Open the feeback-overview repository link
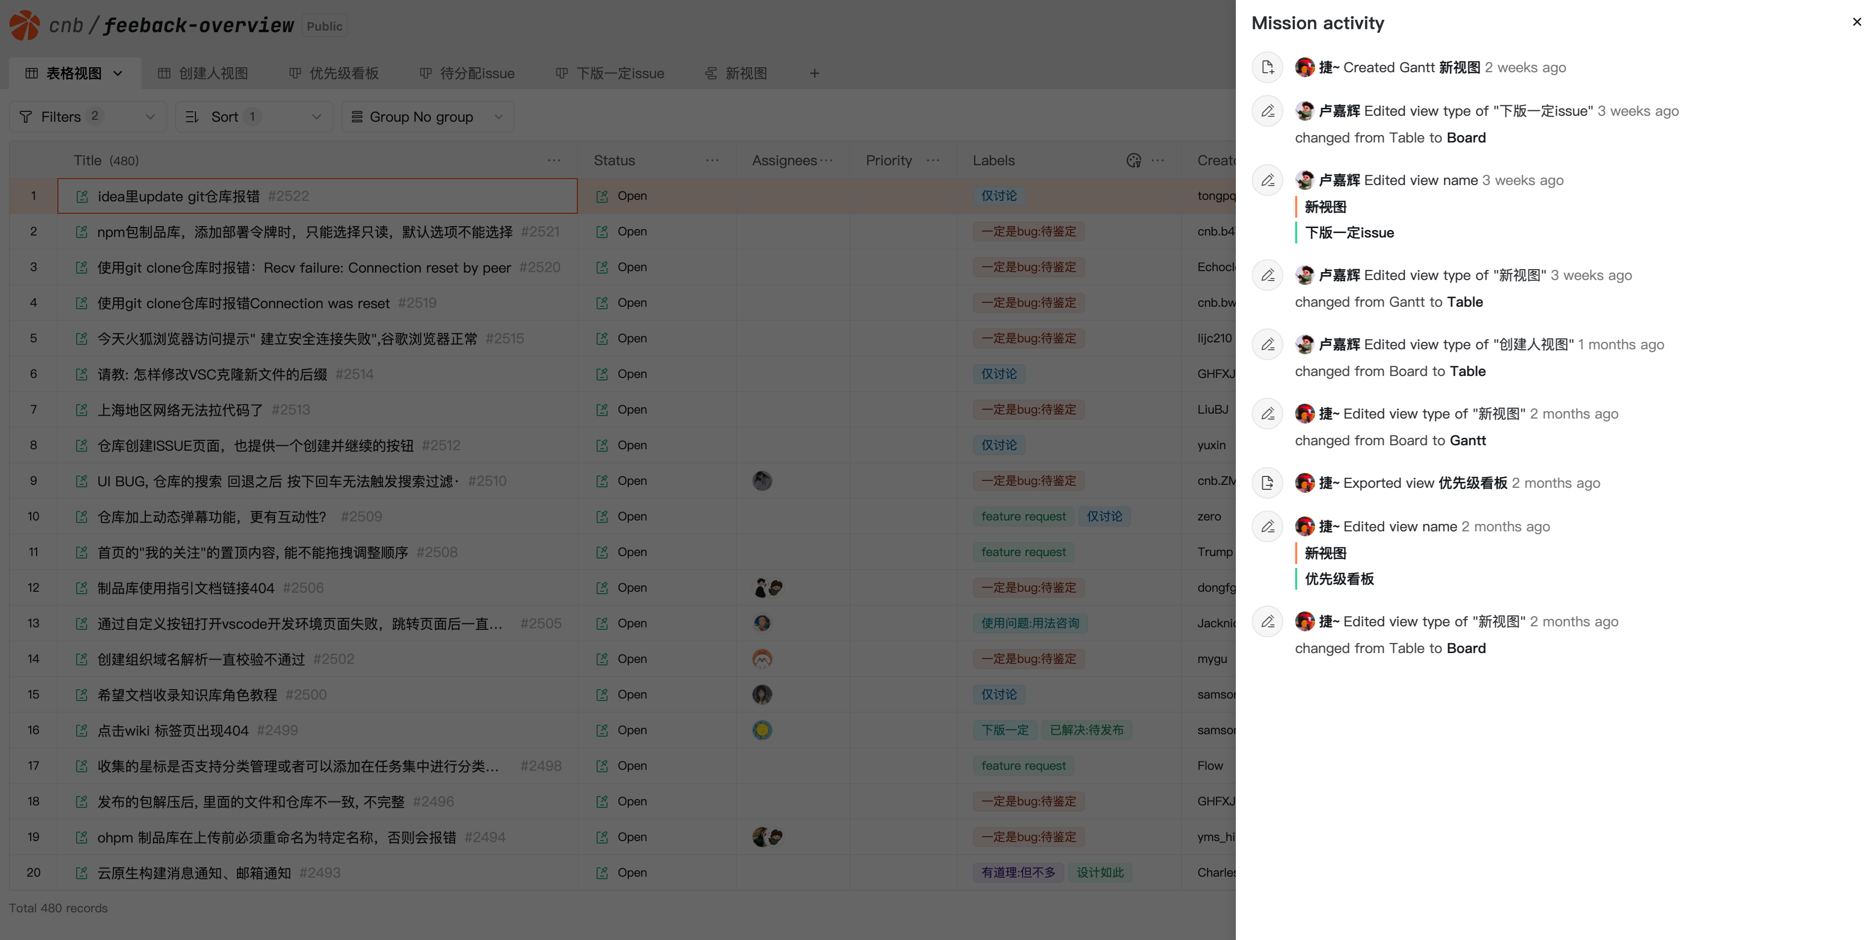Screen dimensions: 1876x940 pyautogui.click(x=198, y=26)
